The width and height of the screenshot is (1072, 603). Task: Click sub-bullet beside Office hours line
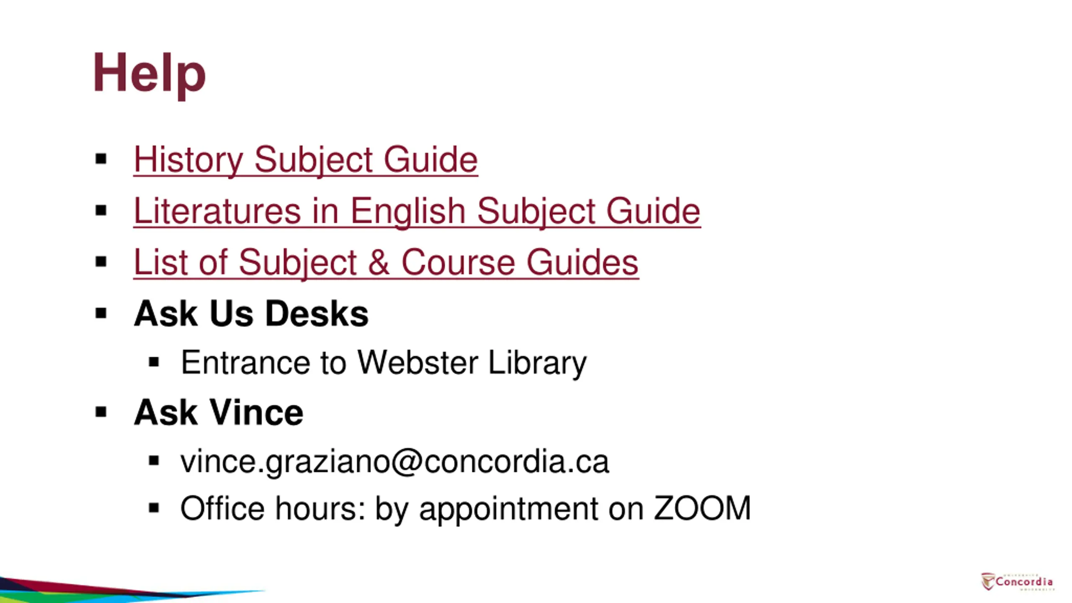point(154,508)
